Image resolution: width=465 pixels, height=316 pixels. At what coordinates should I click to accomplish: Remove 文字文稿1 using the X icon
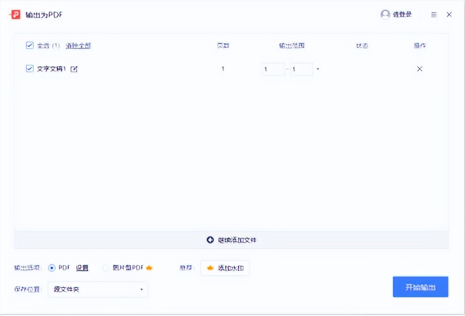[419, 69]
